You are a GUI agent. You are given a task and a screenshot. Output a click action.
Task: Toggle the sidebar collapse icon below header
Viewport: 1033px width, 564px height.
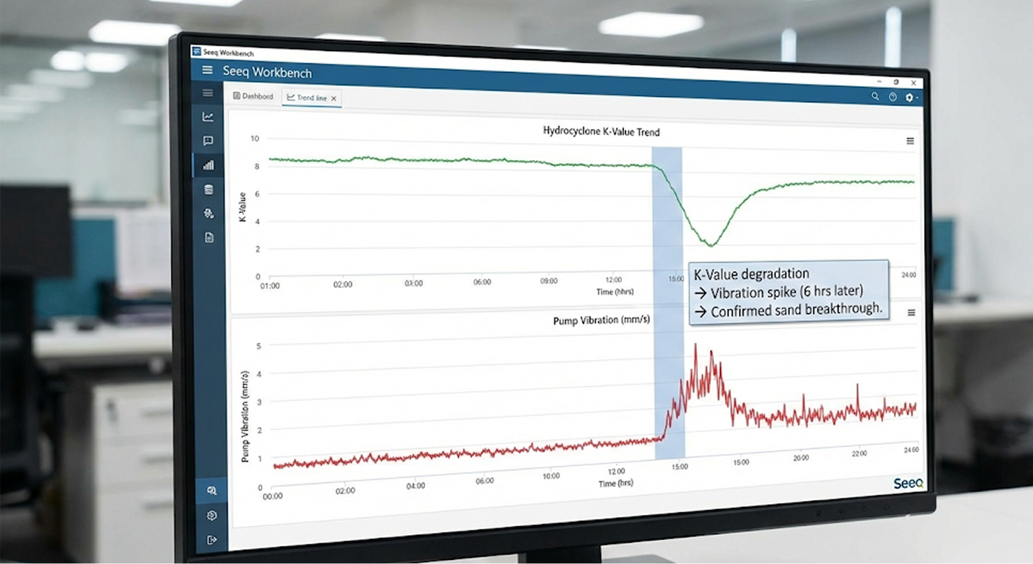point(208,93)
